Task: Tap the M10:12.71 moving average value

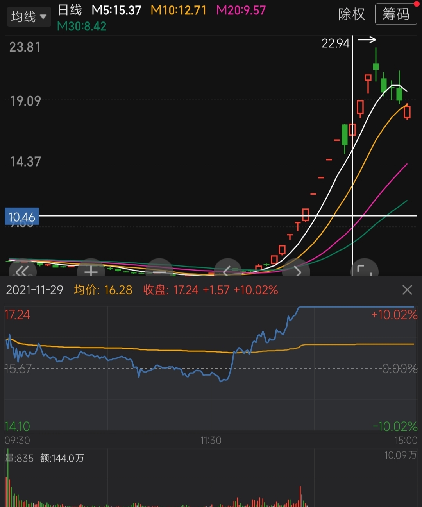Action: click(x=179, y=10)
